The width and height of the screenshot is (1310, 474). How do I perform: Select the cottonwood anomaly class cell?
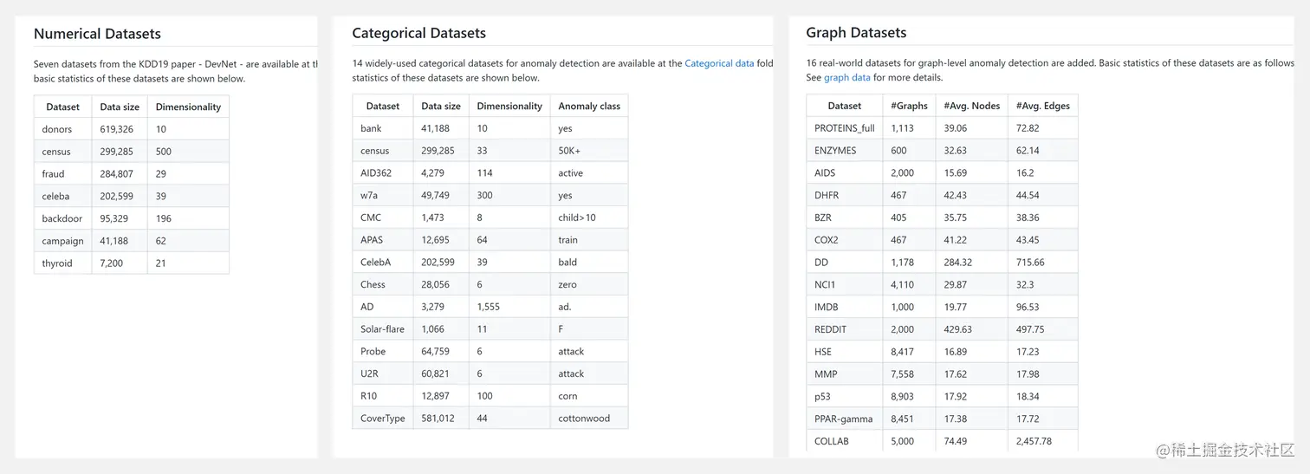(x=584, y=418)
